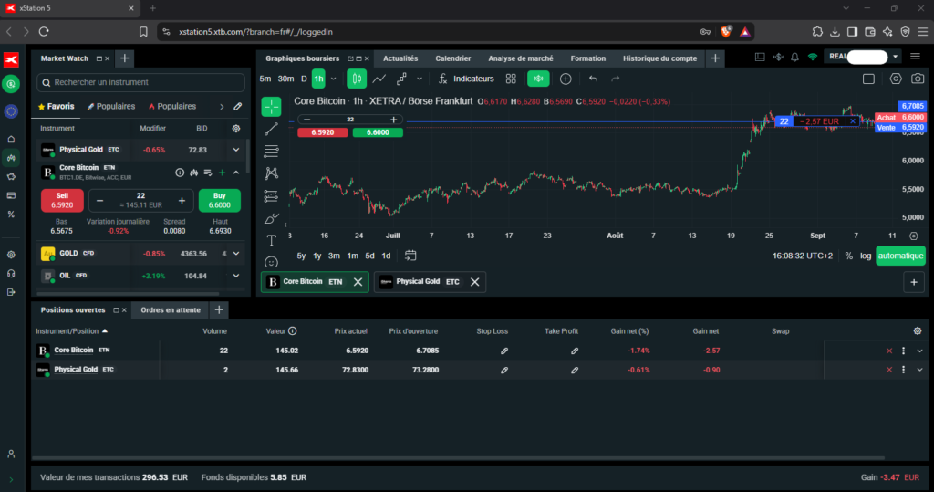Toggle log scale on chart
The image size is (934, 492).
point(866,256)
